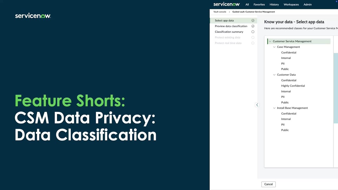Click the servicenow logo in the top navigation

click(227, 4)
